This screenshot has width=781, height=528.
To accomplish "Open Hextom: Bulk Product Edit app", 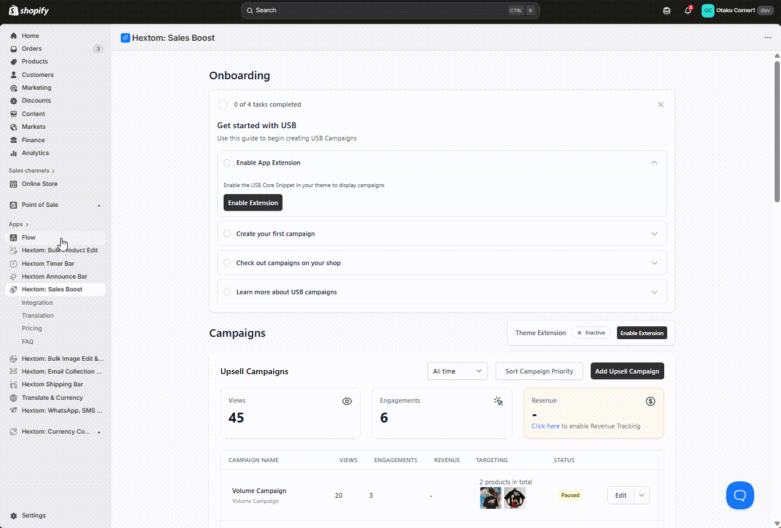I will [55, 251].
